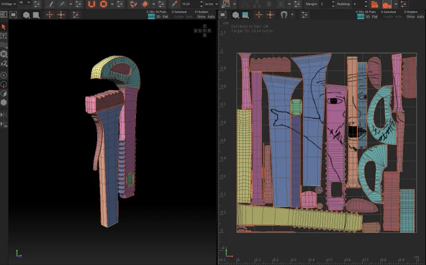Select 3D mode in the UV viewport header

[368, 17]
